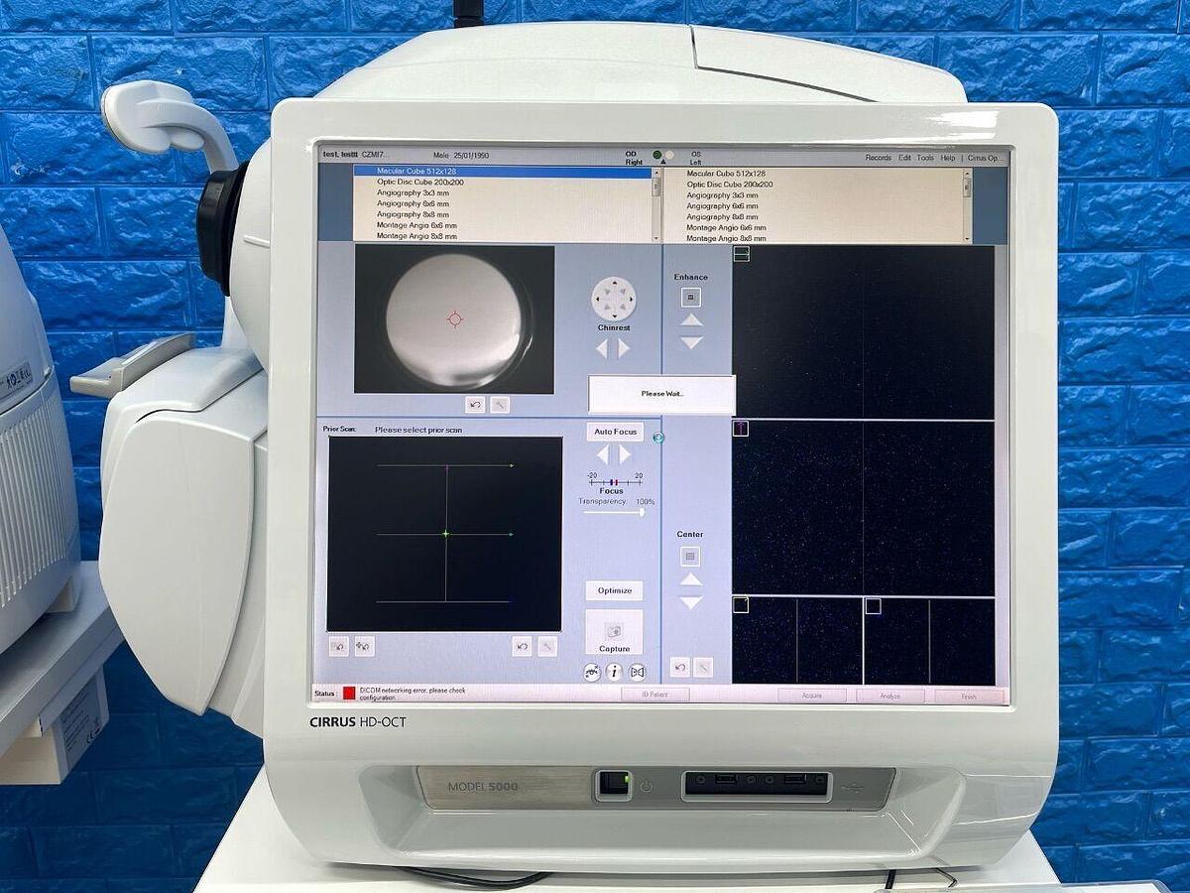This screenshot has height=893, width=1190.
Task: Click the Center up arrow
Action: (x=690, y=579)
